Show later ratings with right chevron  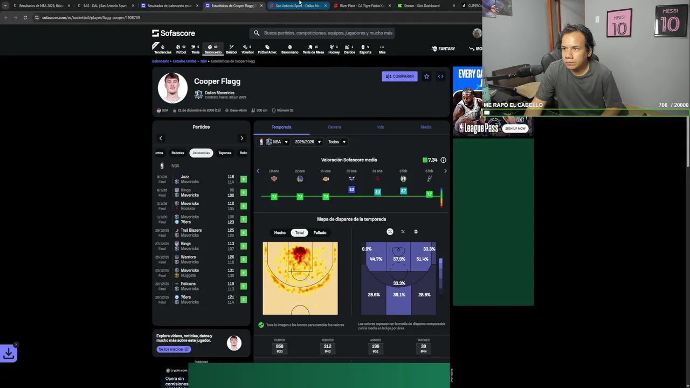point(445,171)
